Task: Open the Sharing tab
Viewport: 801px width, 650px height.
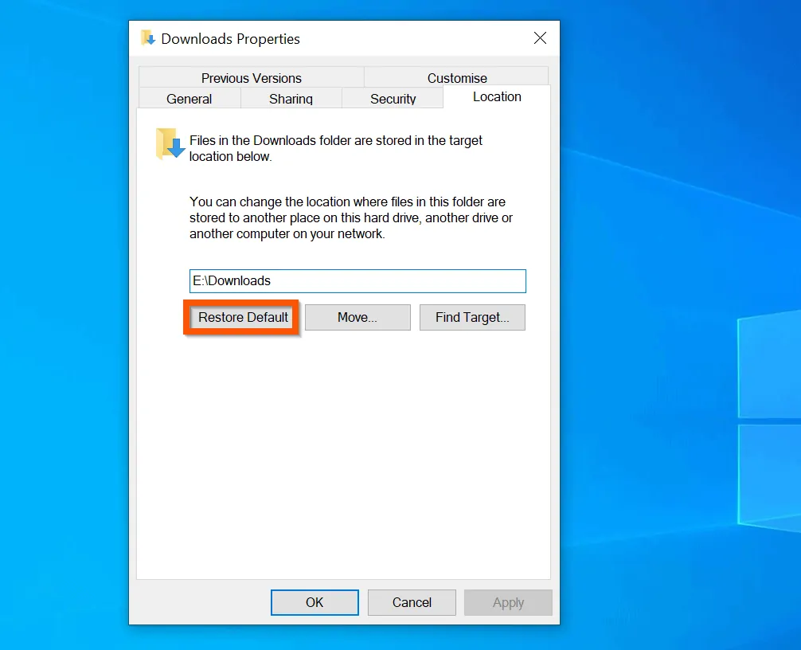Action: pos(291,98)
